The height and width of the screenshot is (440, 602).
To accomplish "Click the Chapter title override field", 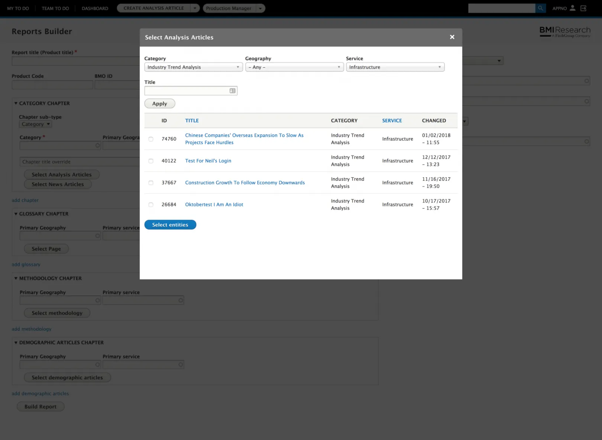I will pyautogui.click(x=80, y=162).
